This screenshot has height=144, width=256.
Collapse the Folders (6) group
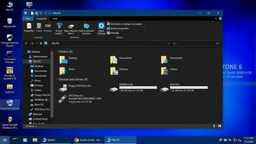[57, 52]
